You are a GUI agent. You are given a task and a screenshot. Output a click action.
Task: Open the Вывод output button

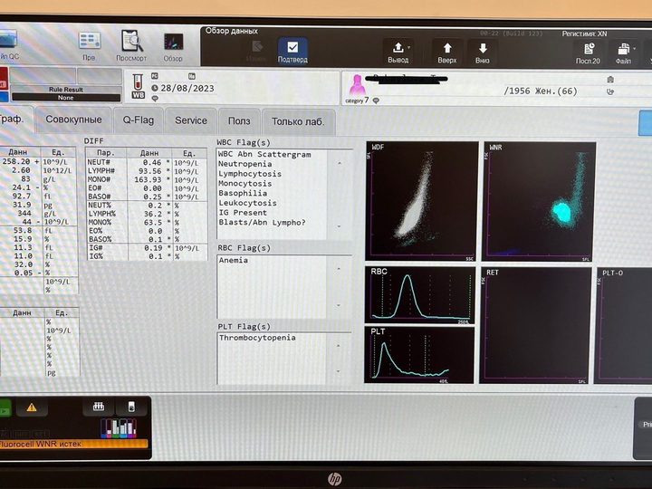(398, 52)
